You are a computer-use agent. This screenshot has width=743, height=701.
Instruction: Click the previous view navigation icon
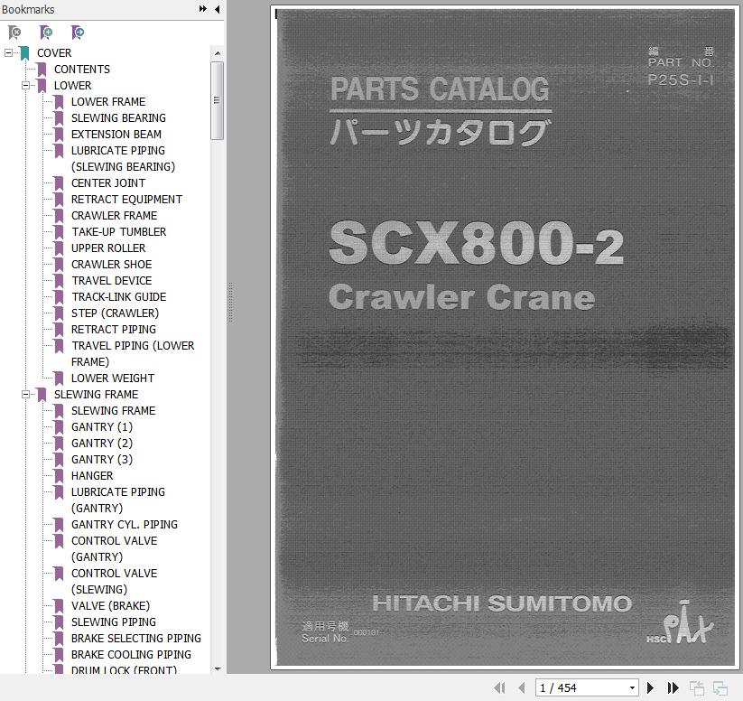click(697, 687)
